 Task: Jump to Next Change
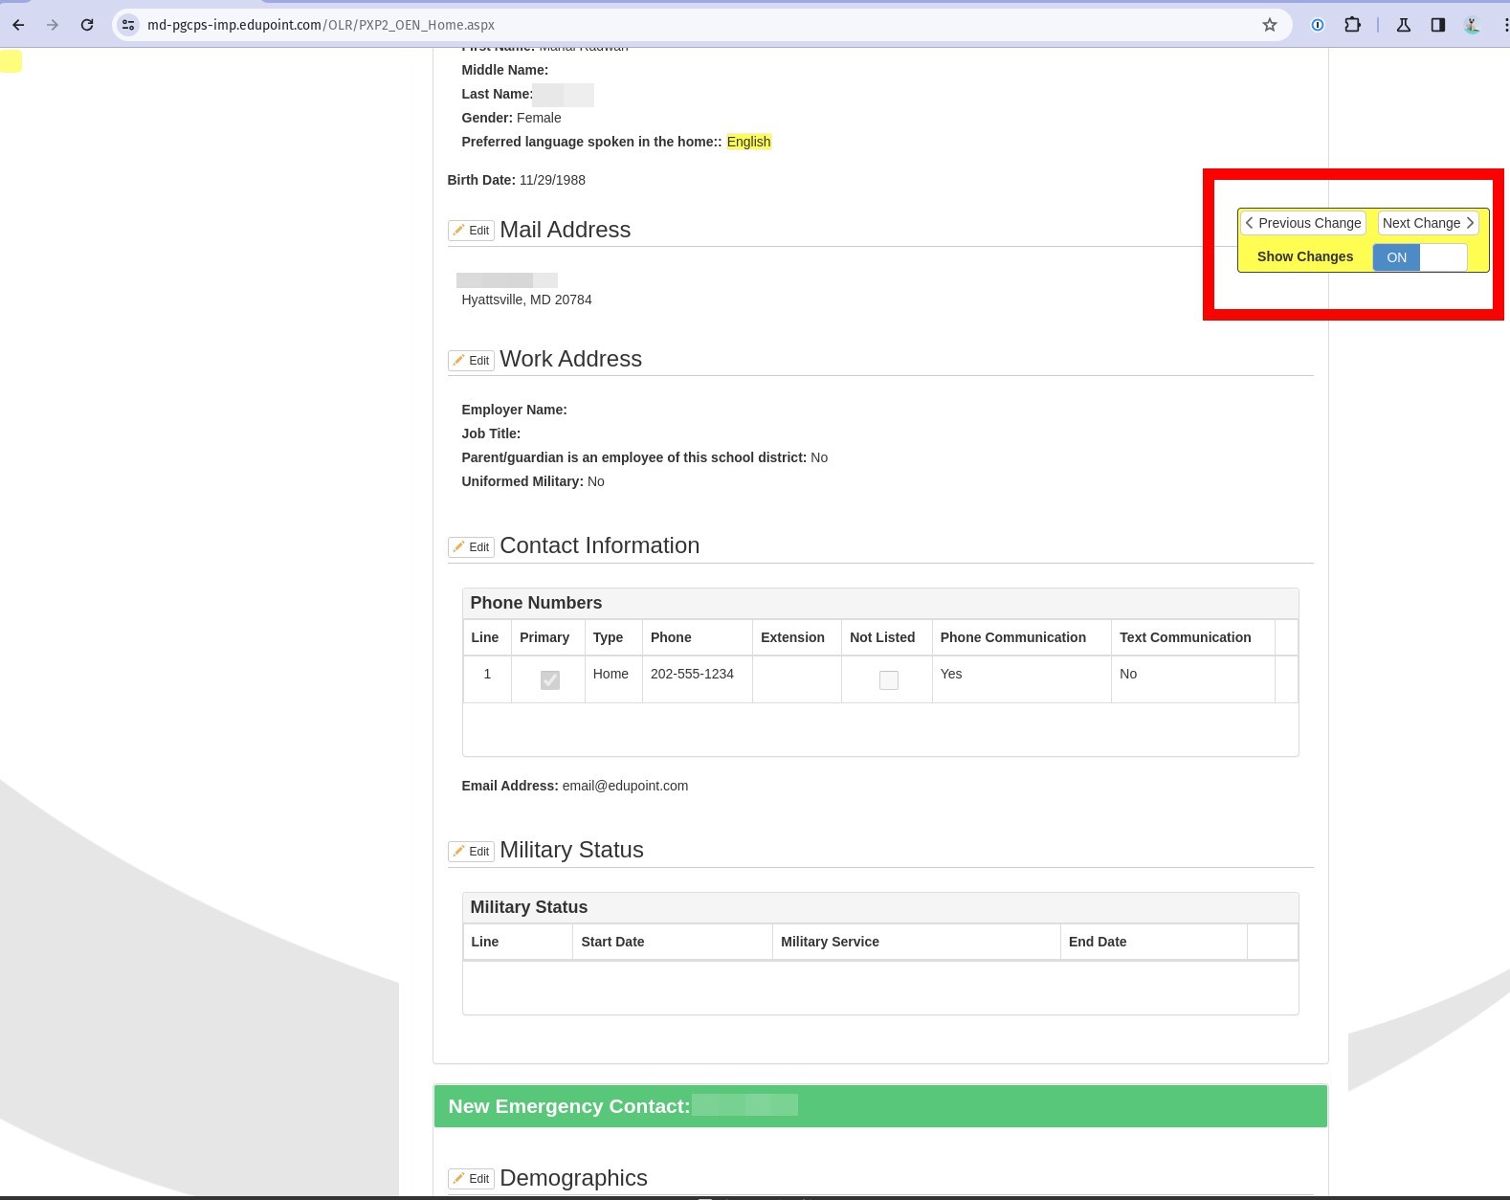(1428, 223)
